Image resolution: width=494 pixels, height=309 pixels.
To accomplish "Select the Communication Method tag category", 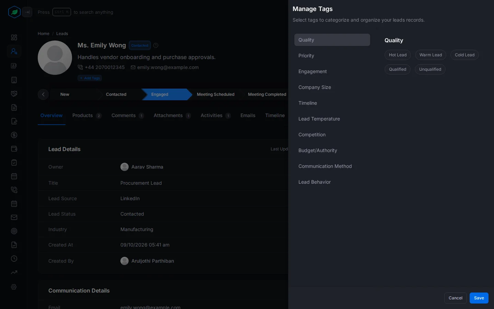I will (332, 166).
